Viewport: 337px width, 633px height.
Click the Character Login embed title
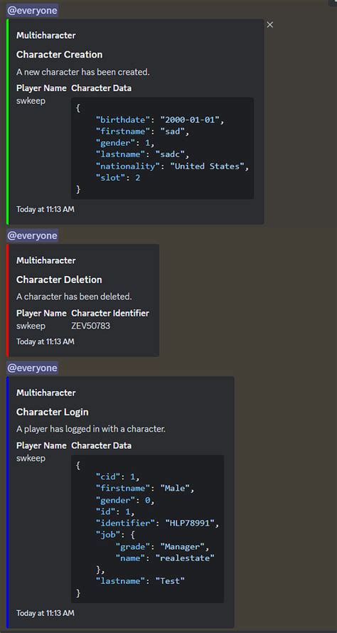(x=52, y=412)
